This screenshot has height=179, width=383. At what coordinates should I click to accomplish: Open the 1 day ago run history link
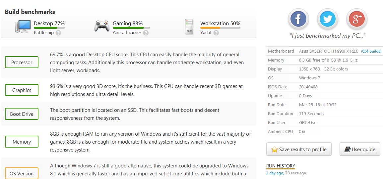coord(275,173)
